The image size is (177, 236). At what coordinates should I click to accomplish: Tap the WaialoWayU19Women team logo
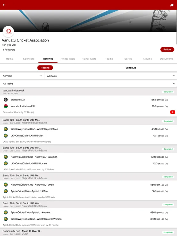click(6, 219)
